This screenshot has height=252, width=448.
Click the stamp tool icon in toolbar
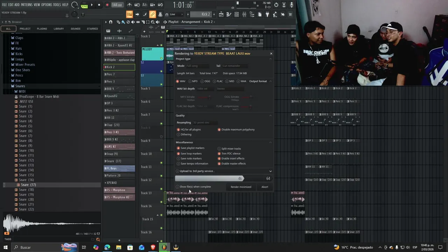[x=160, y=14]
